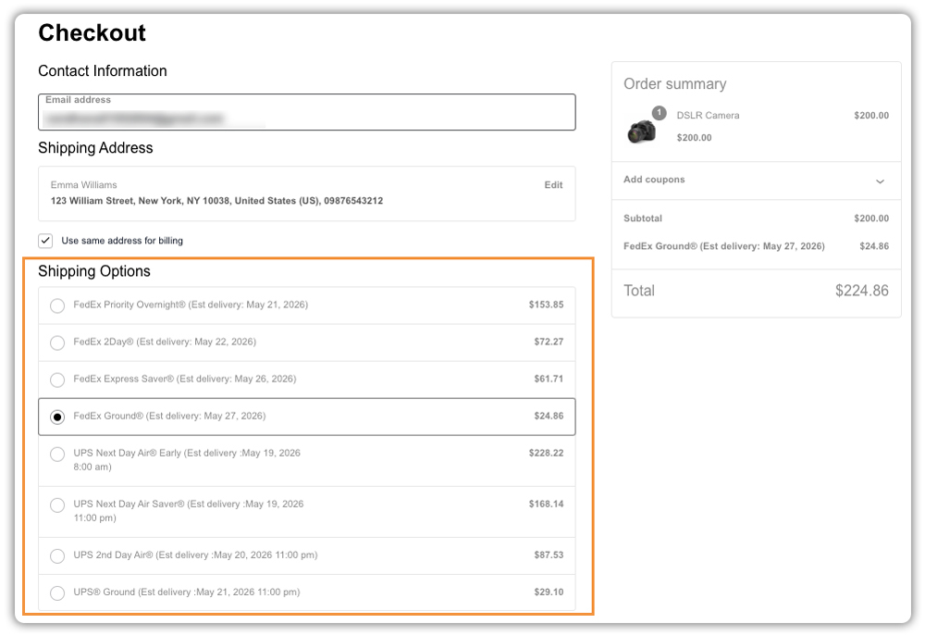Choose FedEx 2Day shipping radio button

click(57, 343)
